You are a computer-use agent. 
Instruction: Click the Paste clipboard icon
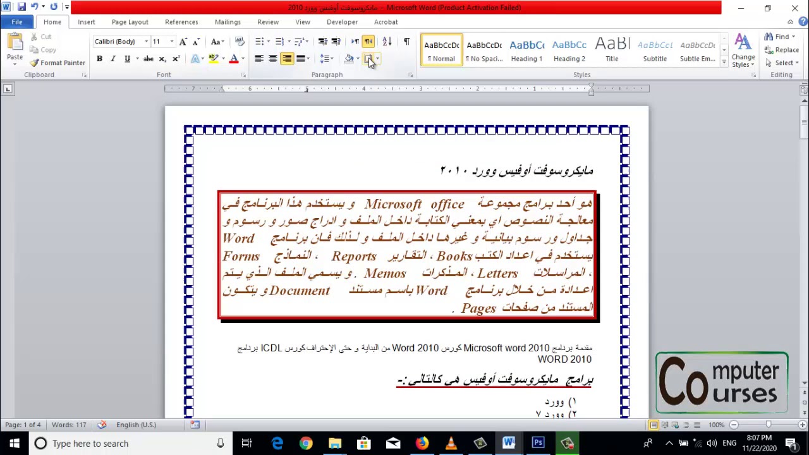pos(15,42)
